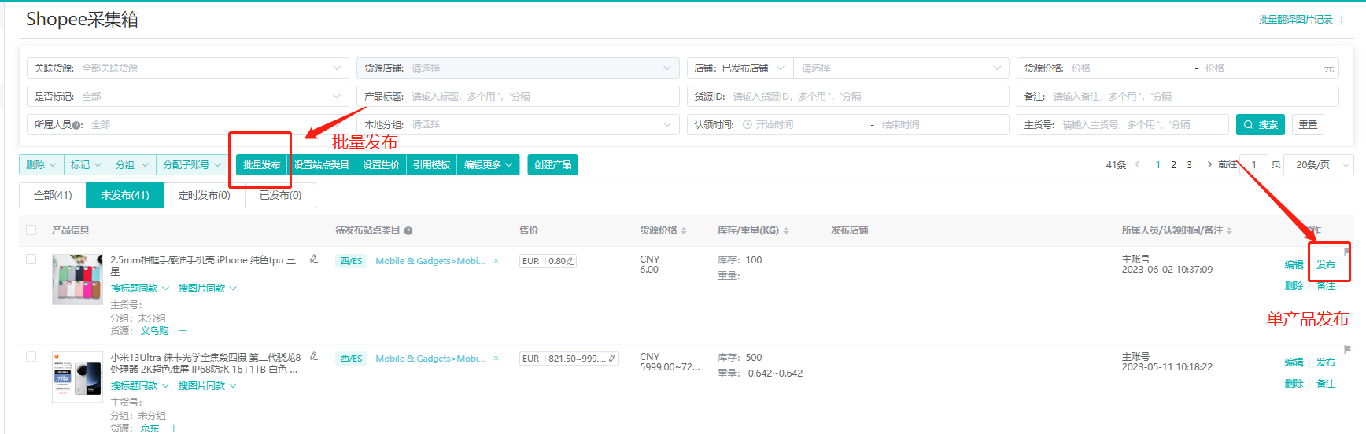Screen dimensions: 1366x434
Task: Click the flag icon on the Xiaomi 13Ultra row
Action: point(1347,349)
